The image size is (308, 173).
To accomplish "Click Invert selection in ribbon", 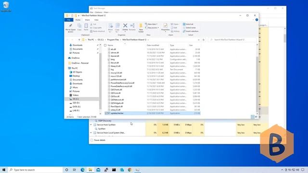I will click(x=191, y=31).
